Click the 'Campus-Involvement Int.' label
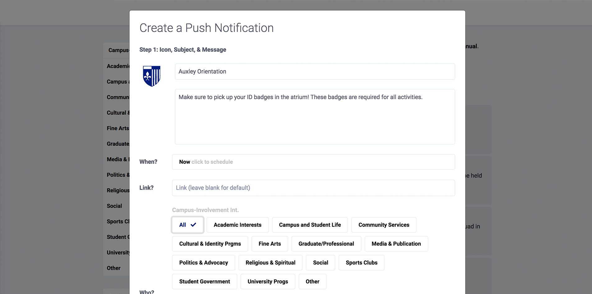This screenshot has width=592, height=294. [x=205, y=210]
